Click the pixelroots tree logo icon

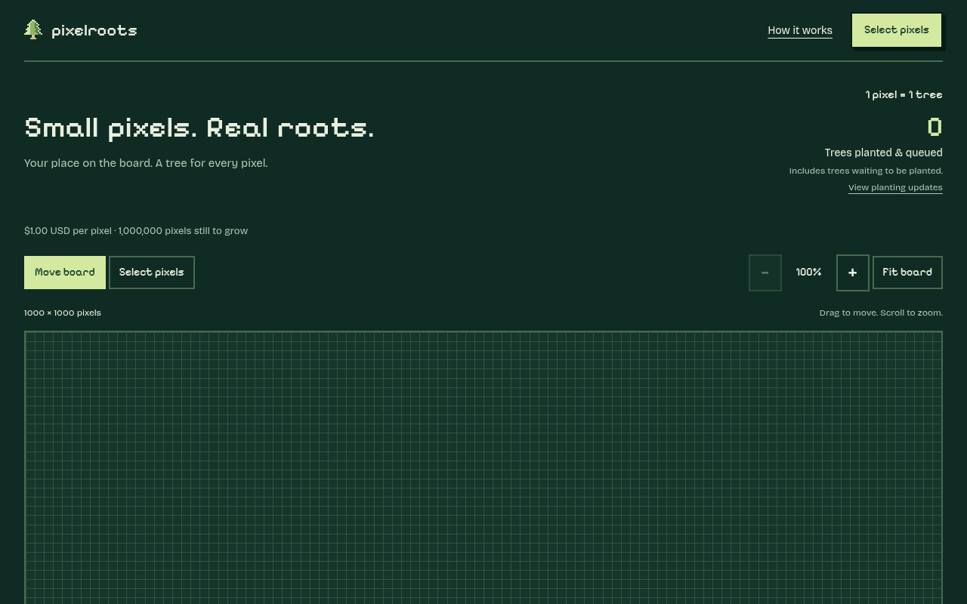[33, 29]
